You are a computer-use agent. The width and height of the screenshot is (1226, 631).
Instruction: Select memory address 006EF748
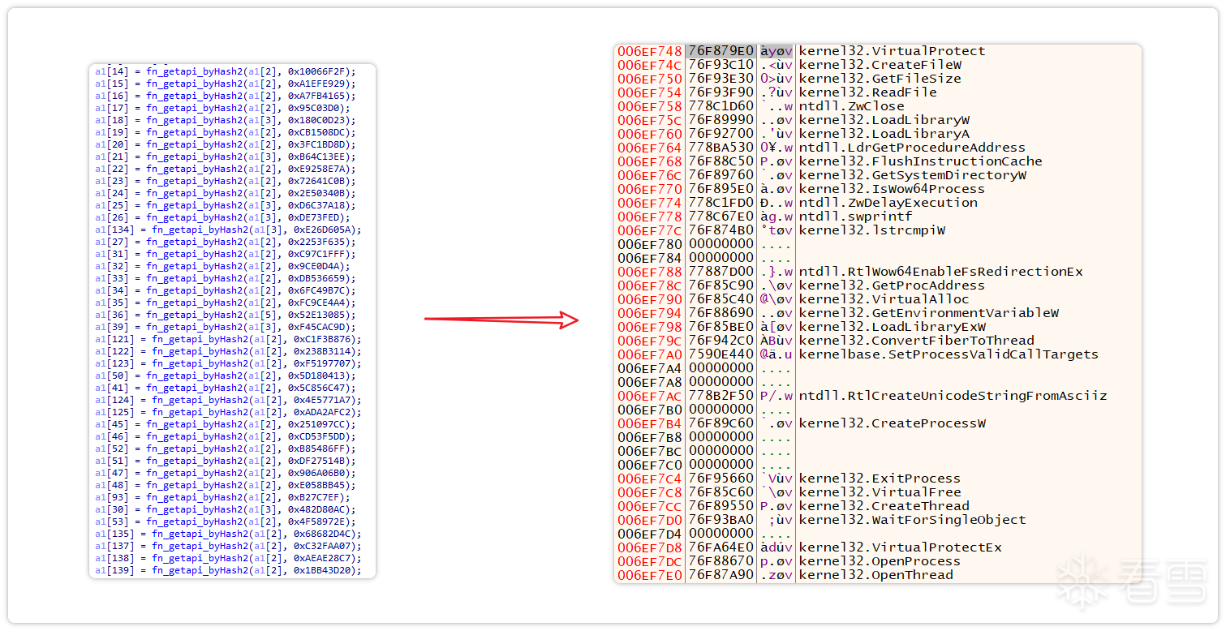coord(650,51)
